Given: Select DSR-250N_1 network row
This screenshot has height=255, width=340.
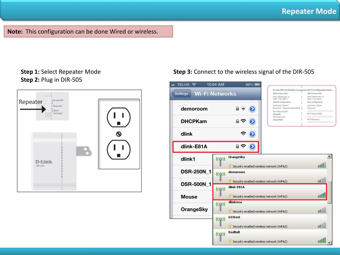Looking at the screenshot, I should [x=193, y=172].
